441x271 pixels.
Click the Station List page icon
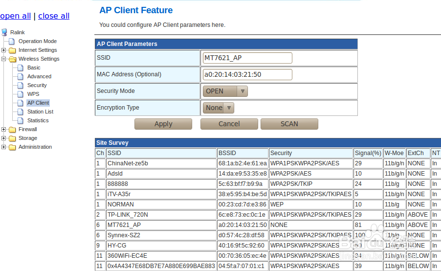tap(20, 112)
